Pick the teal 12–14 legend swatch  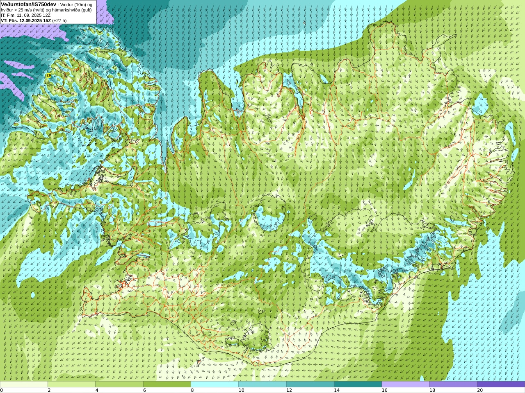click(310, 384)
